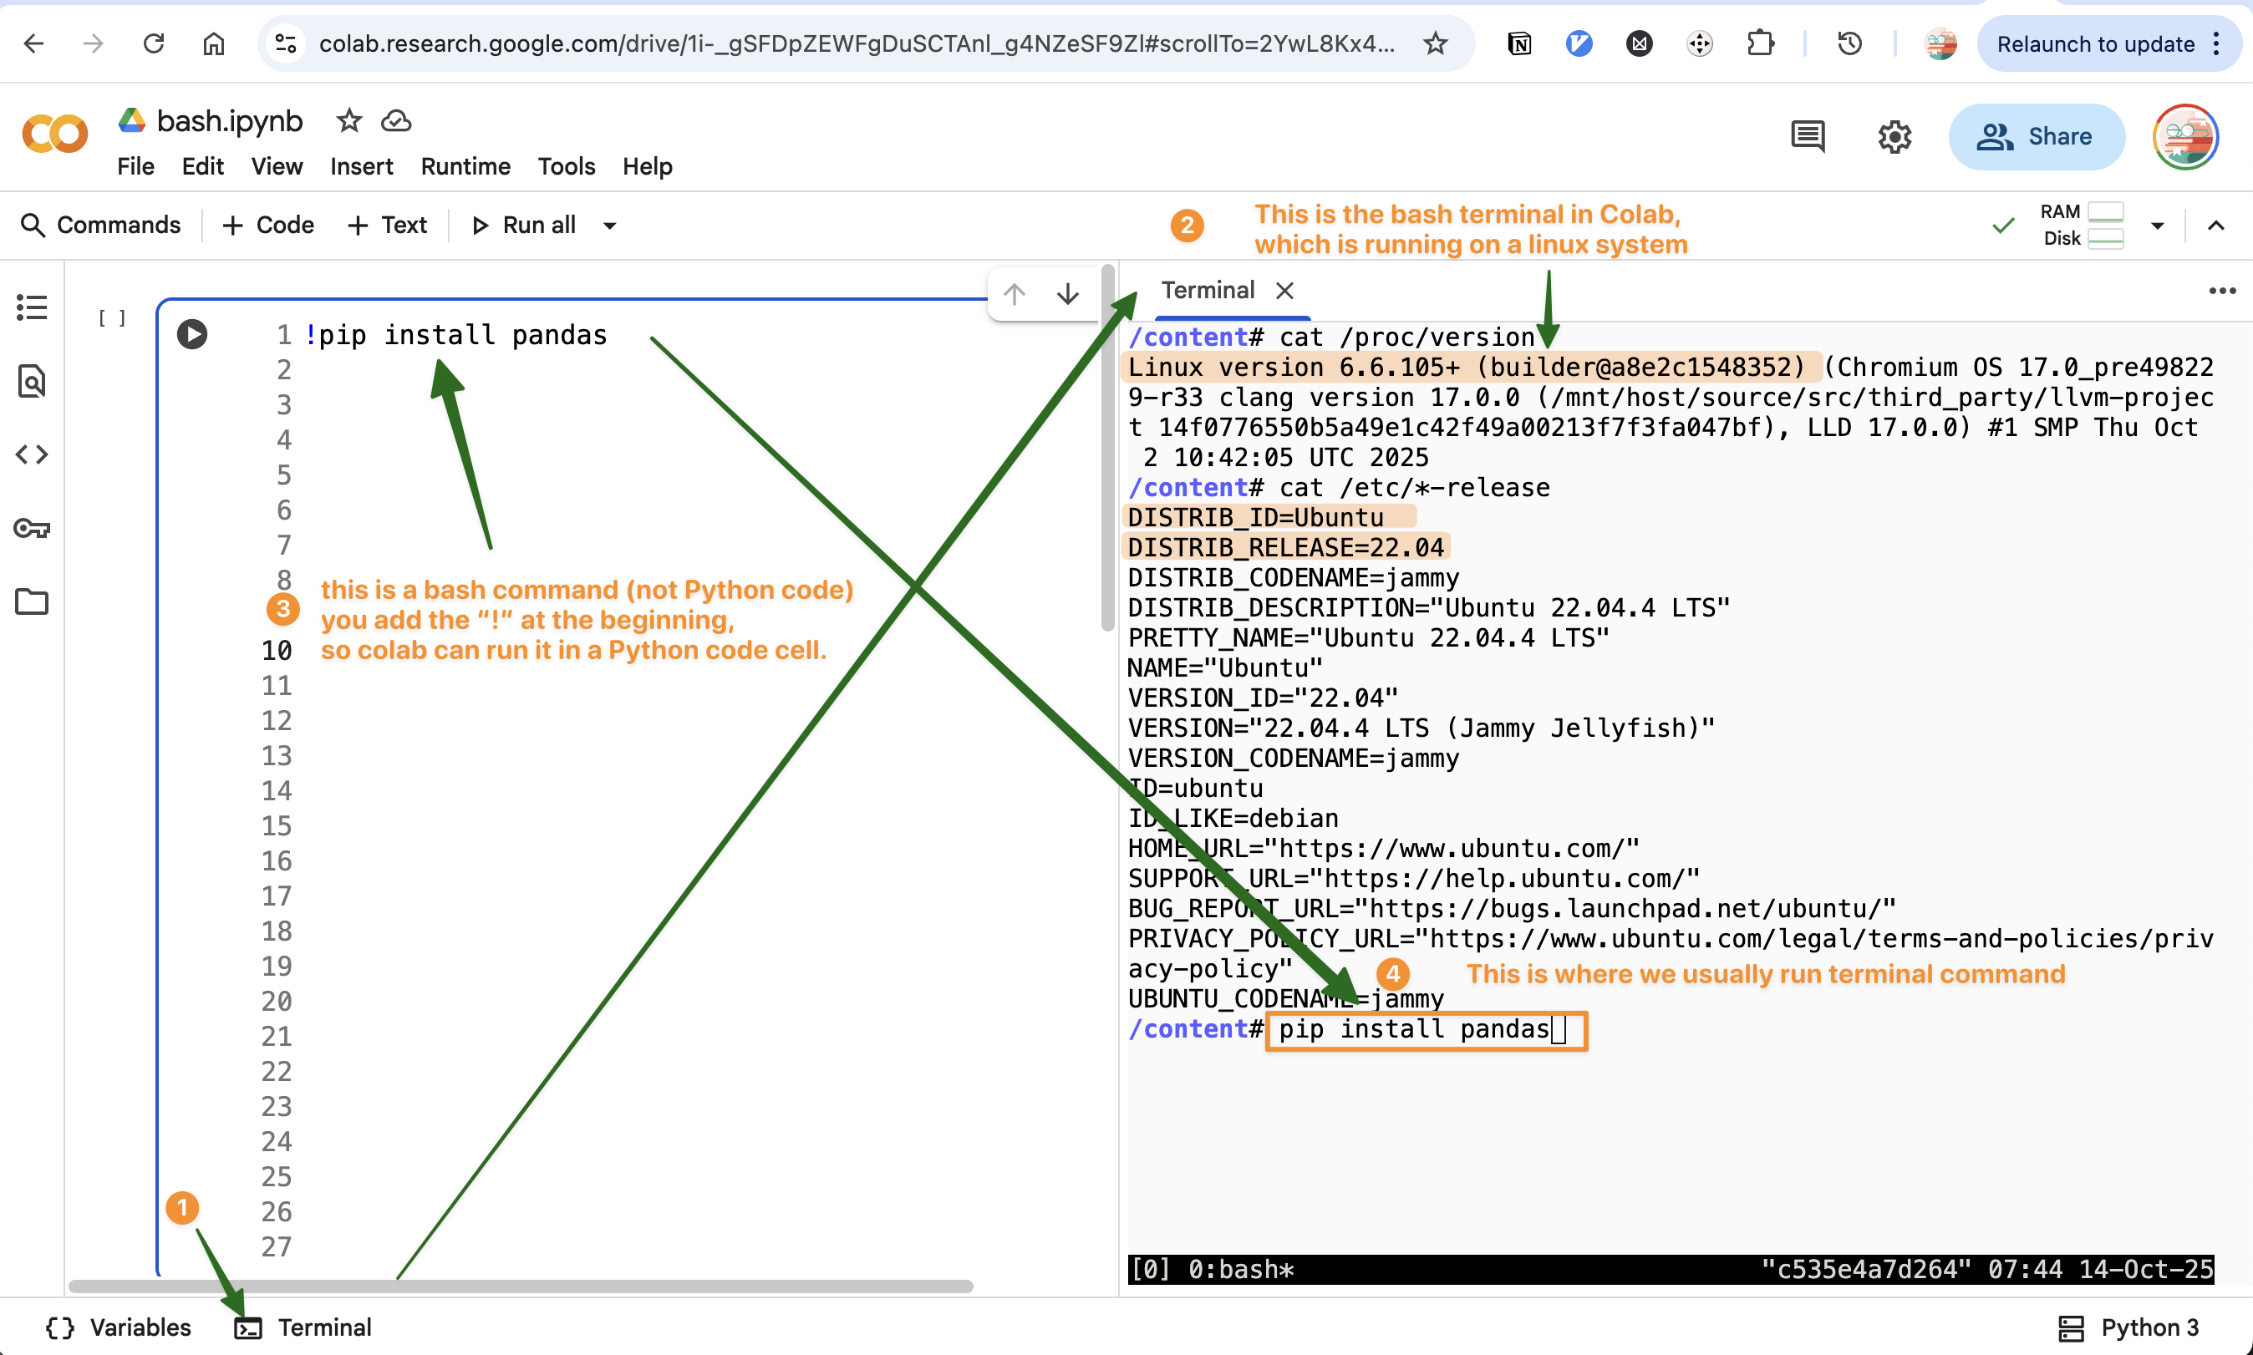Bookmark this page in address bar
This screenshot has height=1355, width=2253.
coord(1436,43)
